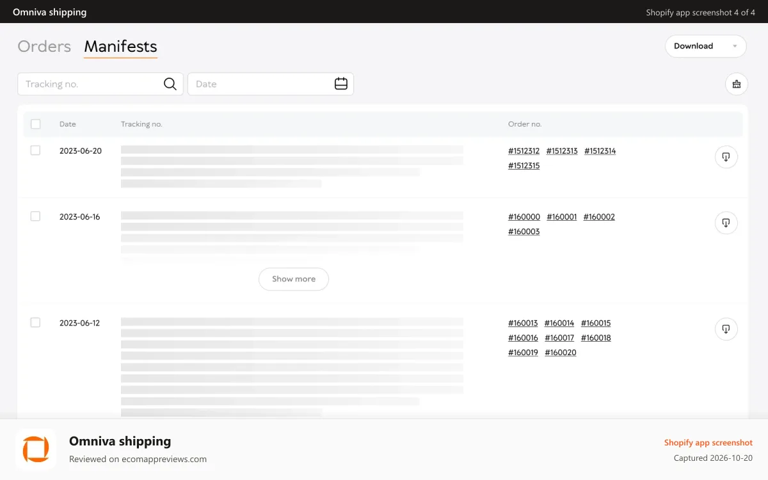Open order link #160002
768x480 pixels.
coord(599,217)
